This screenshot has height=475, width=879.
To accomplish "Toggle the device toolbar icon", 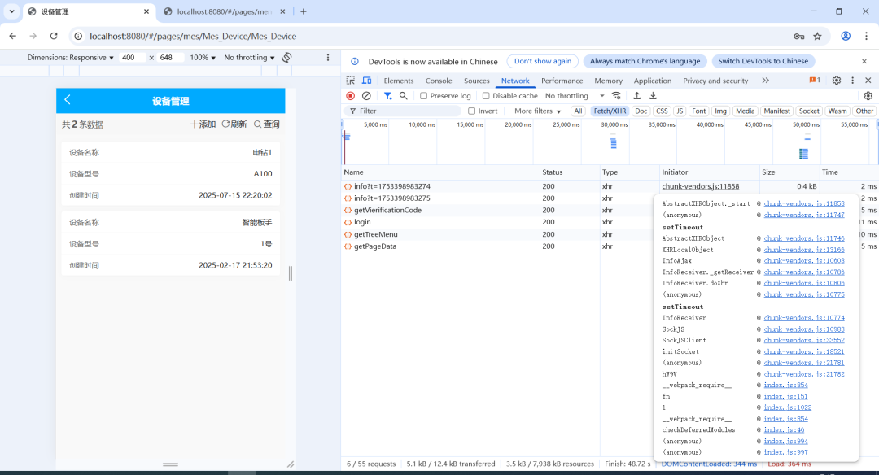I will (366, 81).
